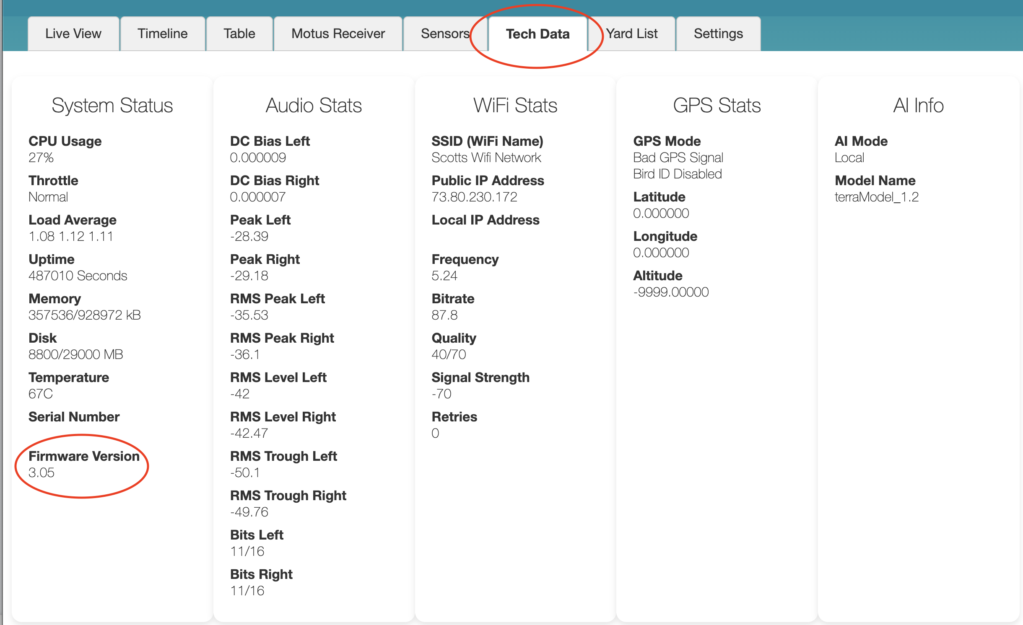This screenshot has height=625, width=1023.
Task: Click the Uptime value 487010 Seconds
Action: point(78,276)
